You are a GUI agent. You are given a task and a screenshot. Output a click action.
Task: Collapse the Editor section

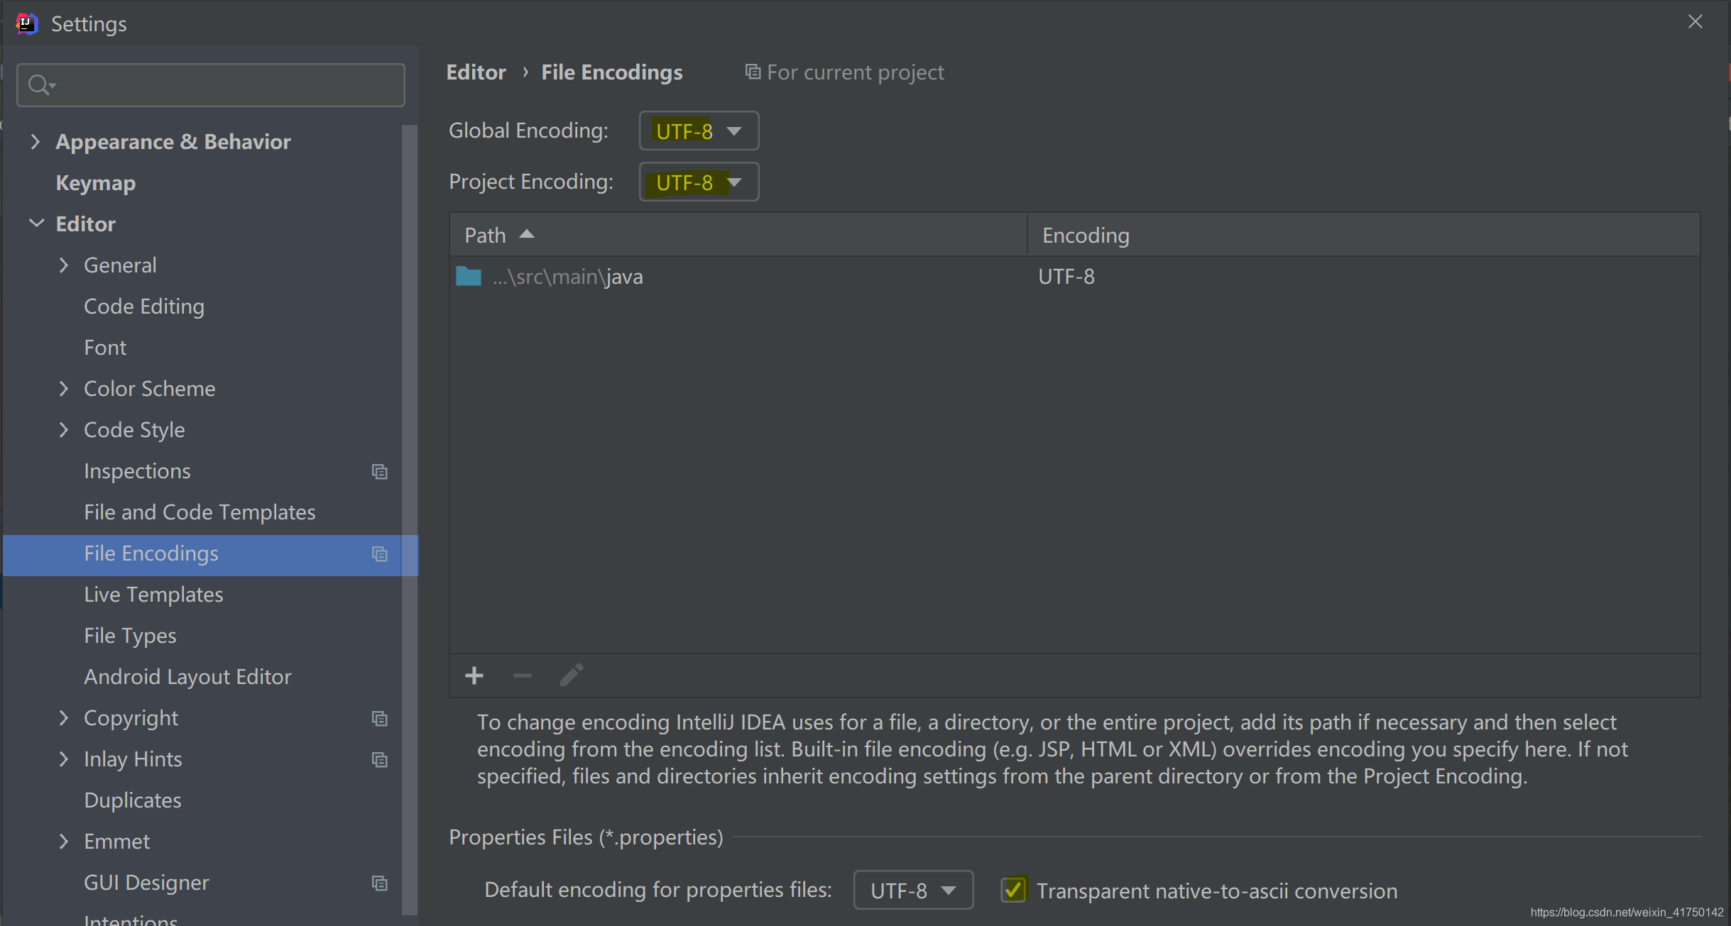(x=36, y=224)
